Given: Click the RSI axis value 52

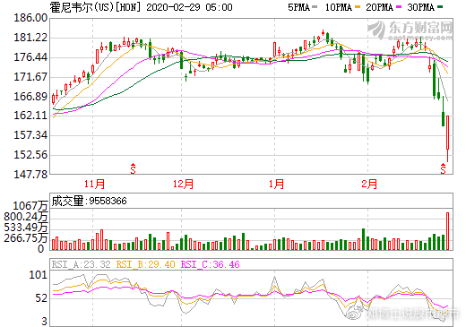Looking at the screenshot, I should 41,298.
